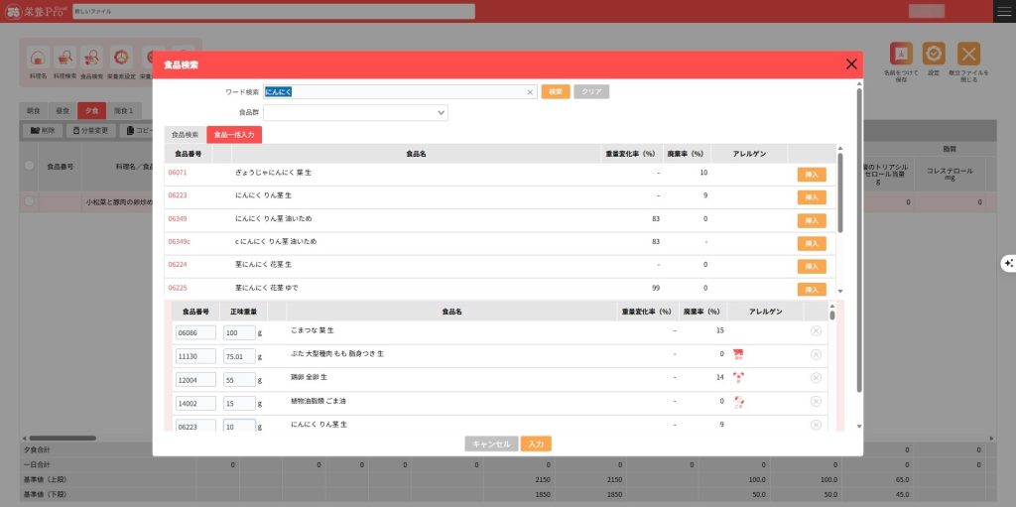Click weight field for こまつな 葉 生
Viewport: 1016px width, 507px height.
pos(239,331)
